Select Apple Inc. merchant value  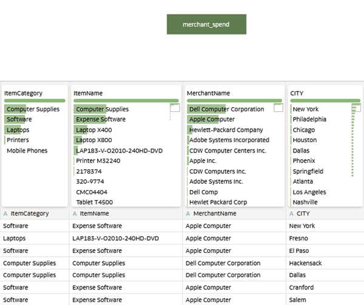point(203,161)
